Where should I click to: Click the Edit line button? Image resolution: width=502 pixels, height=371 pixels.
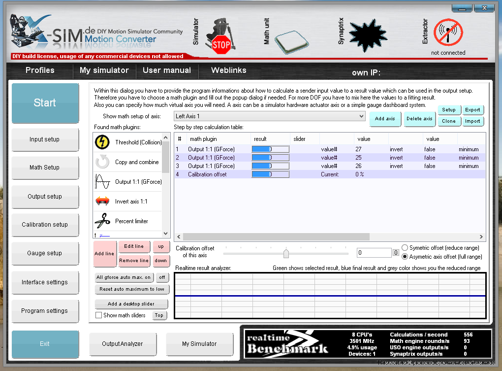[134, 246]
